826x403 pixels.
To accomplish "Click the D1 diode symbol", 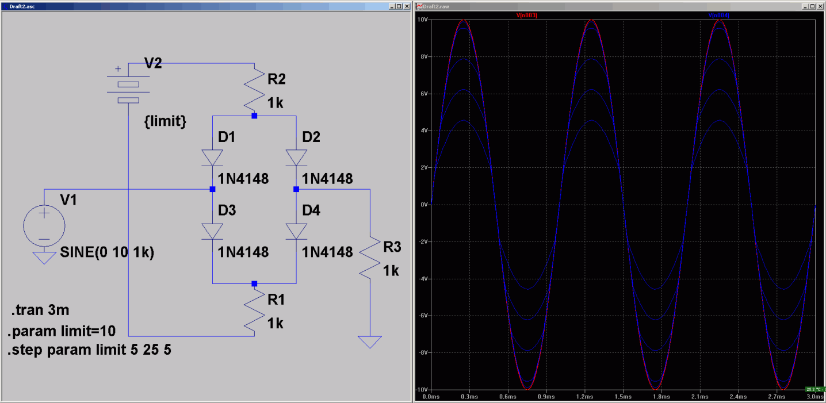I will click(x=213, y=158).
